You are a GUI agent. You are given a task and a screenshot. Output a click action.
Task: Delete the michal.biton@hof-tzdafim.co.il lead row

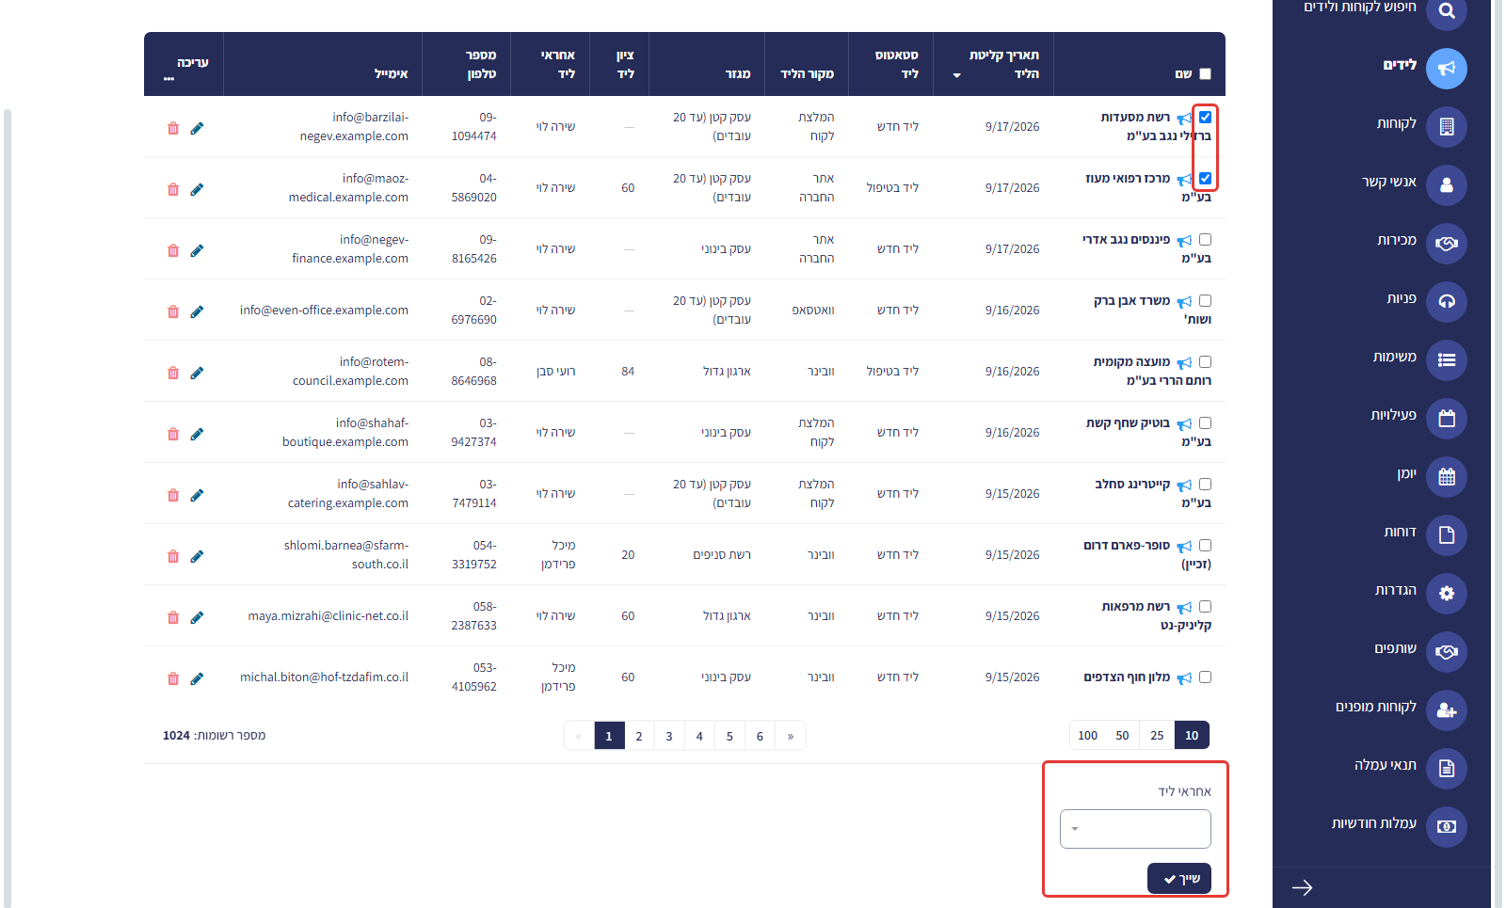173,678
